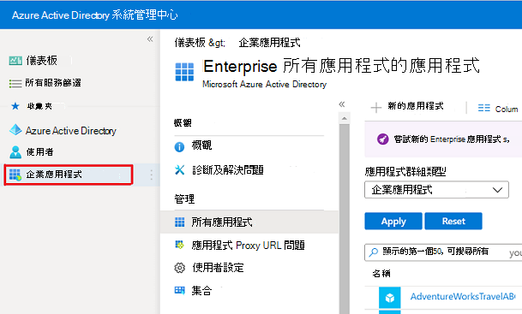Click the 企業應用程式 breadcrumb
Screen dimensions: 522x314
pos(269,43)
